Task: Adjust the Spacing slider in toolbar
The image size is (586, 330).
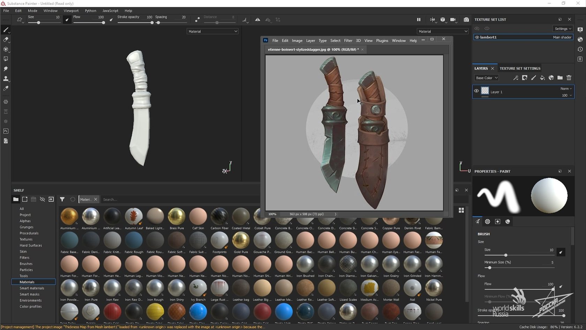Action: click(171, 23)
